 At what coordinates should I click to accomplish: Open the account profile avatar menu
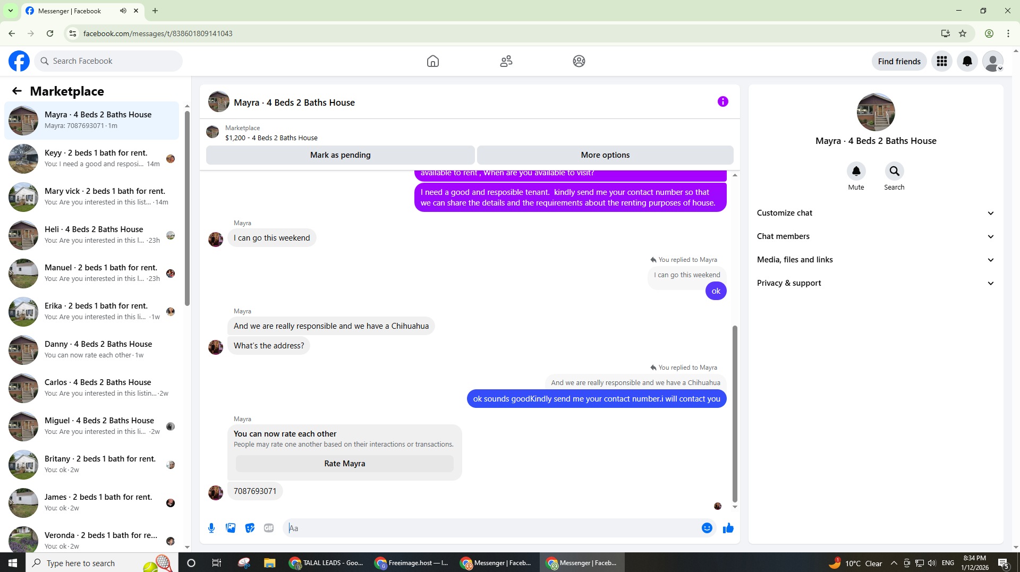point(993,61)
